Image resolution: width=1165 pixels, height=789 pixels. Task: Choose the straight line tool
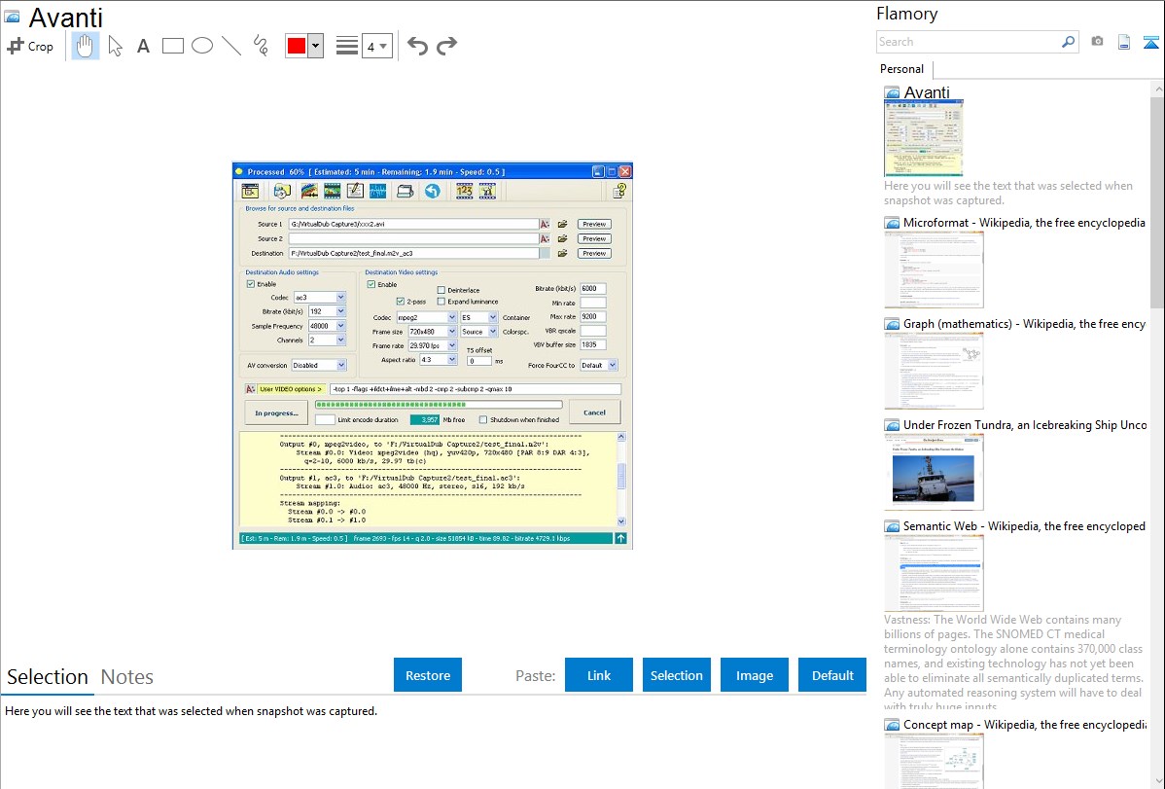click(x=231, y=46)
